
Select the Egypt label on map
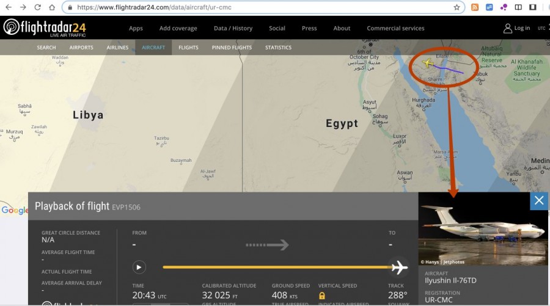pos(342,123)
